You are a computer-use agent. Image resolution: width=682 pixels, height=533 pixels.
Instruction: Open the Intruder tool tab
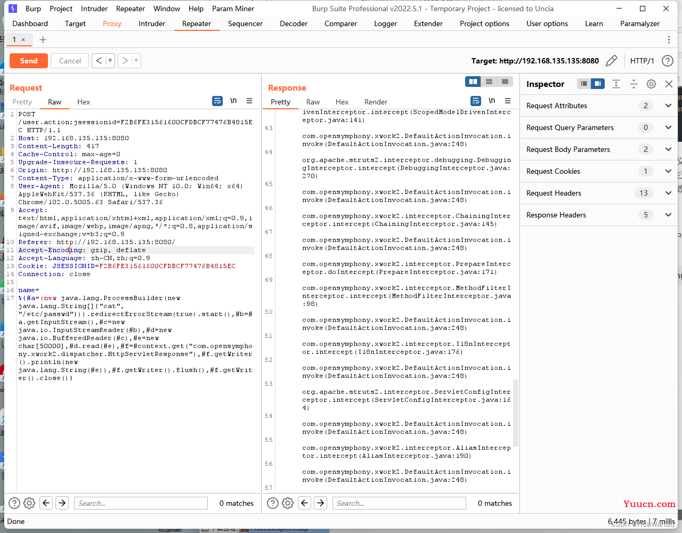(152, 23)
